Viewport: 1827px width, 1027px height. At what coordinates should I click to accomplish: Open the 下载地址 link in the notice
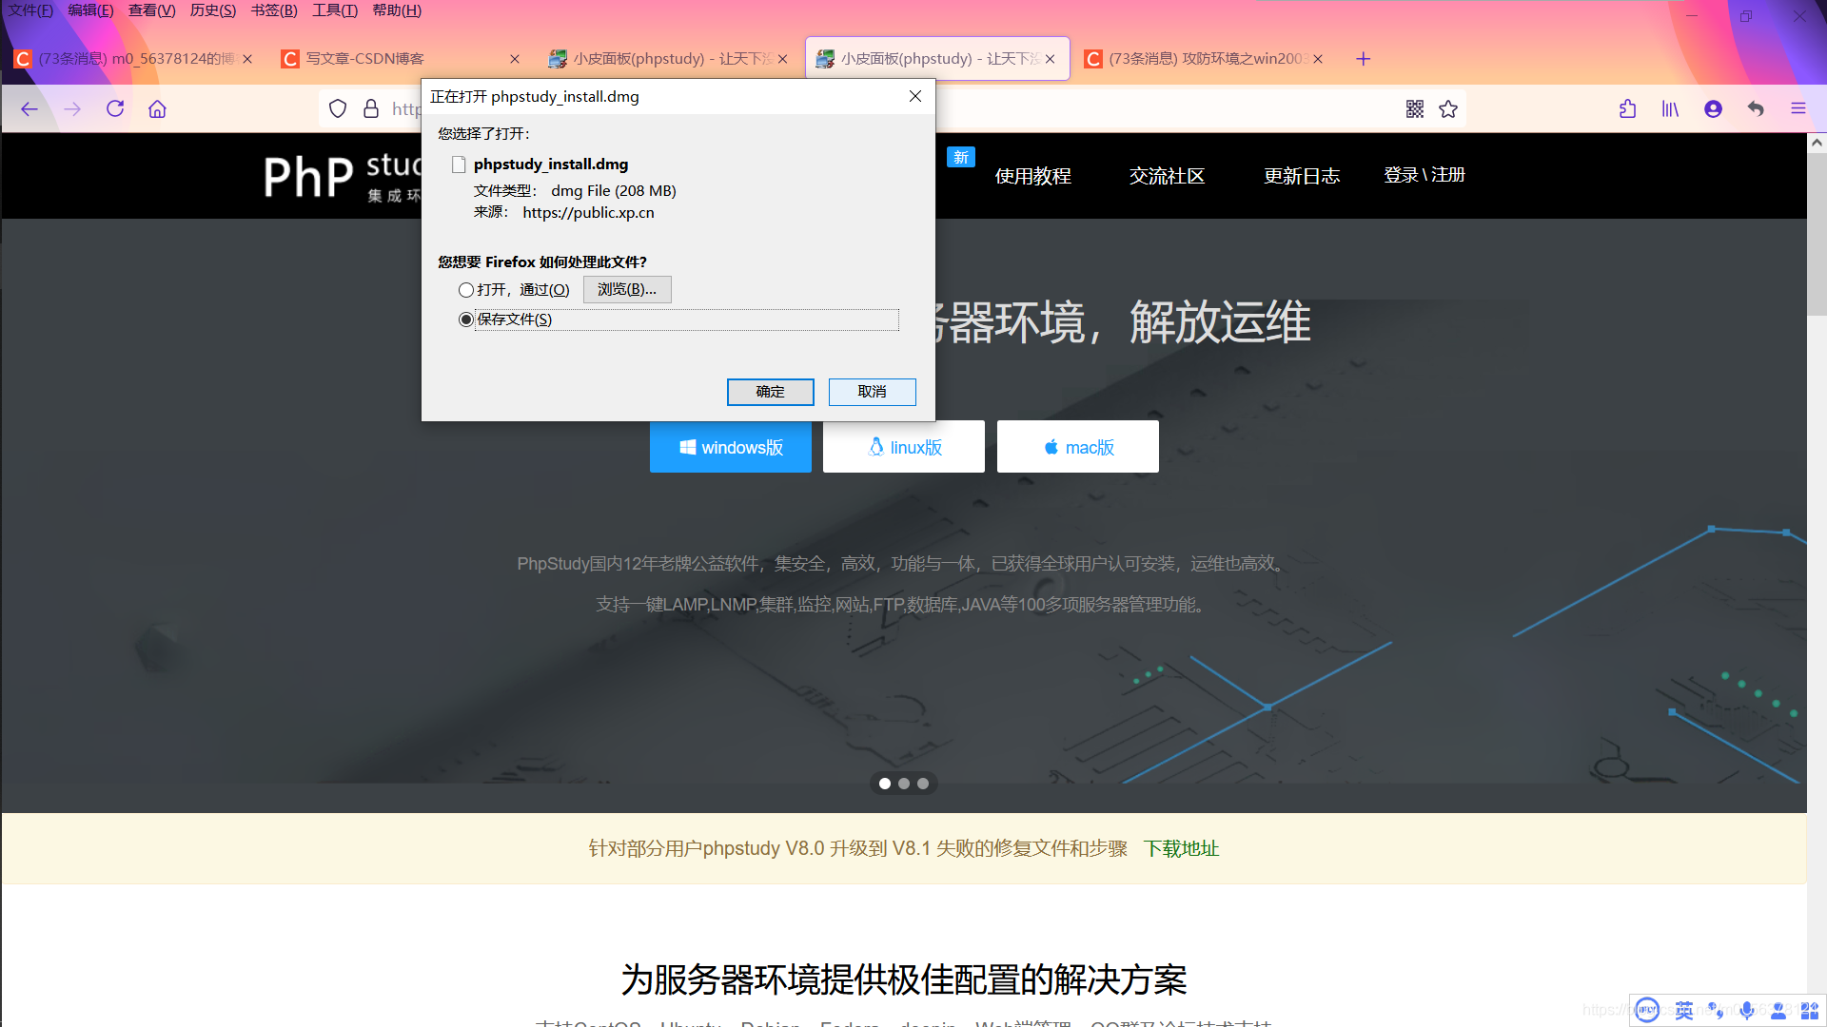(1181, 848)
